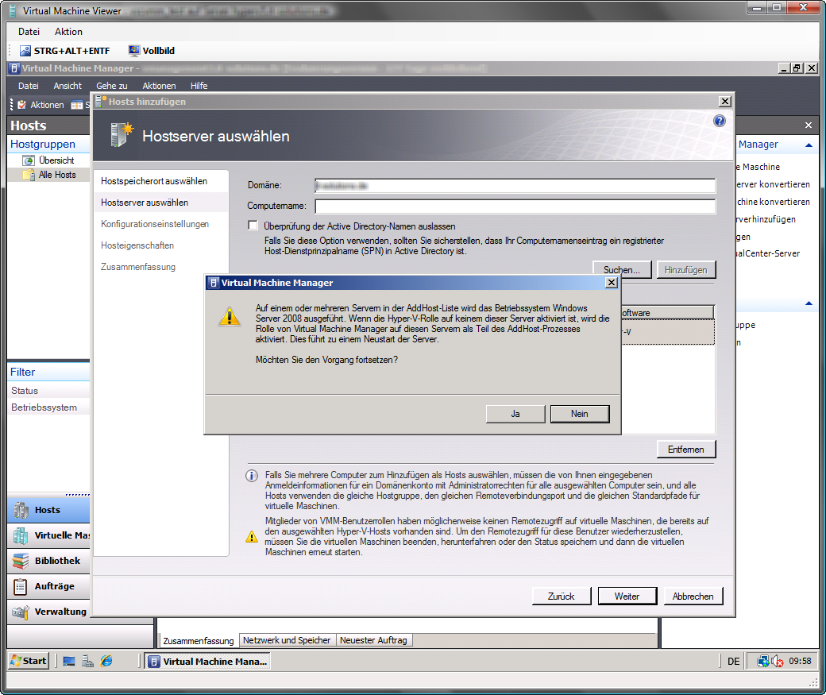Open Datei menu in Virtual Machine Manager
This screenshot has height=695, width=826.
(x=29, y=85)
